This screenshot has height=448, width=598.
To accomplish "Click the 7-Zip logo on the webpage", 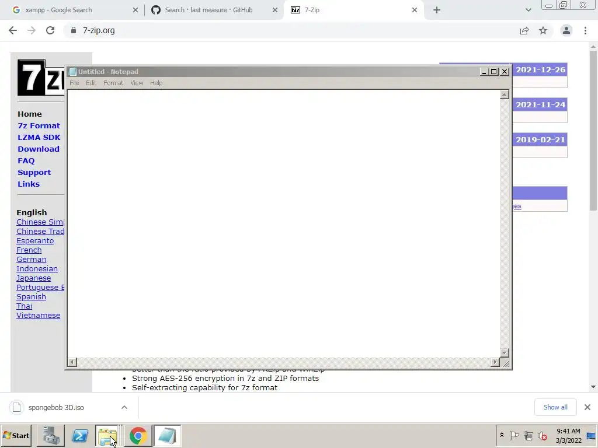I will pyautogui.click(x=41, y=78).
